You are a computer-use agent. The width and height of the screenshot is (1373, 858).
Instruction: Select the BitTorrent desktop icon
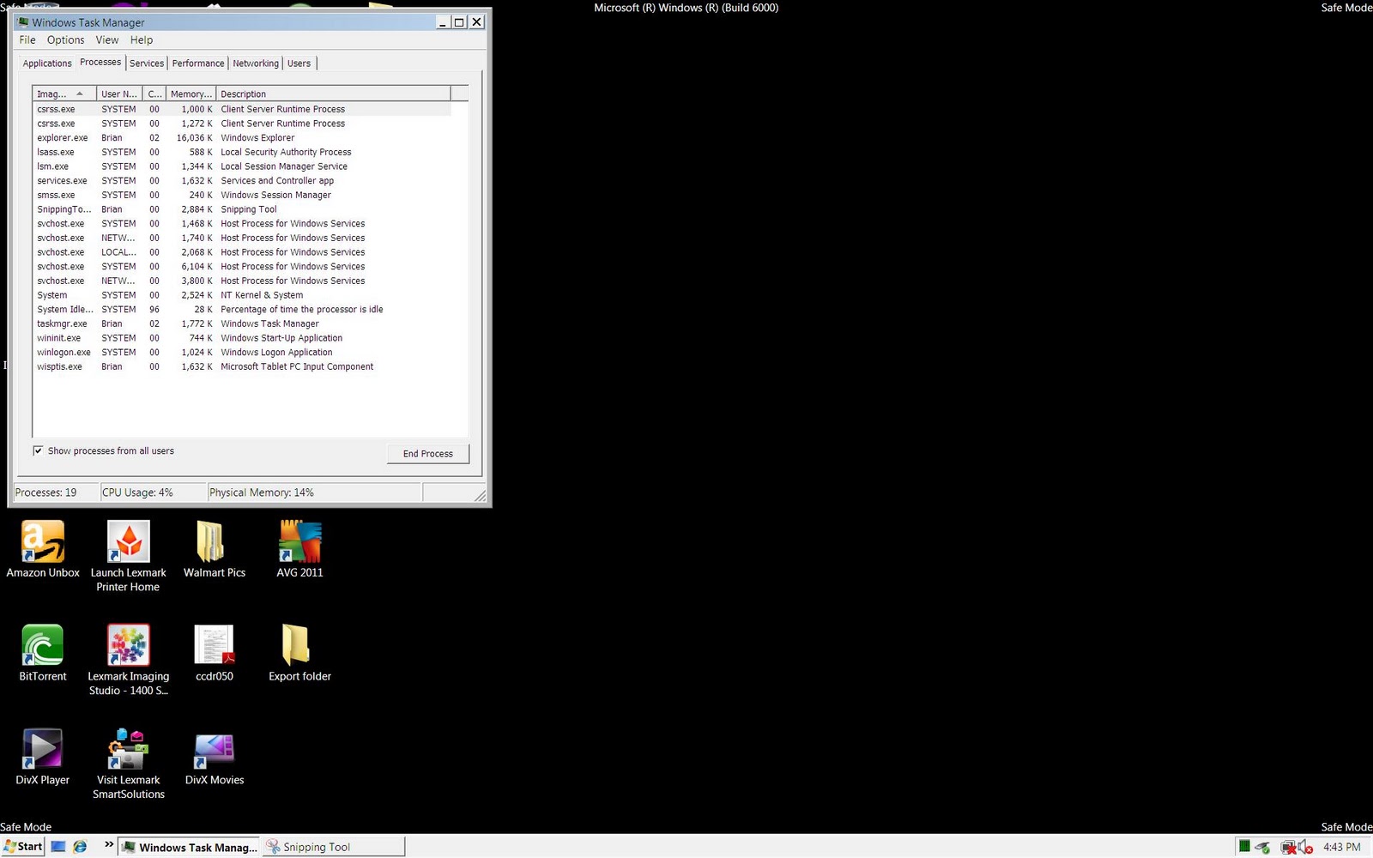click(43, 645)
